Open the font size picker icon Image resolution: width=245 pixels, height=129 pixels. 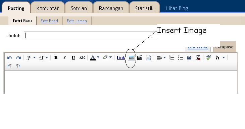pos(41,58)
